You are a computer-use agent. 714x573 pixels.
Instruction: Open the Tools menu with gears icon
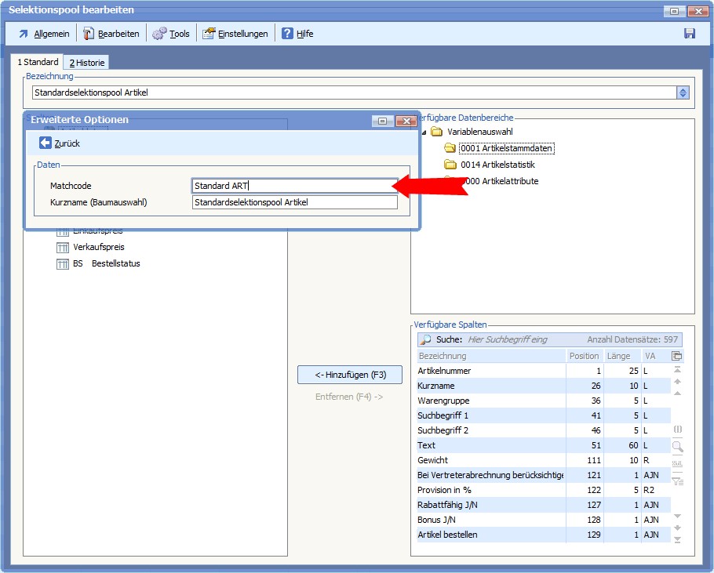(x=171, y=34)
